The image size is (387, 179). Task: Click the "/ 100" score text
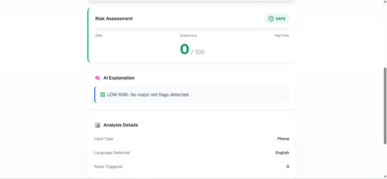(x=198, y=52)
